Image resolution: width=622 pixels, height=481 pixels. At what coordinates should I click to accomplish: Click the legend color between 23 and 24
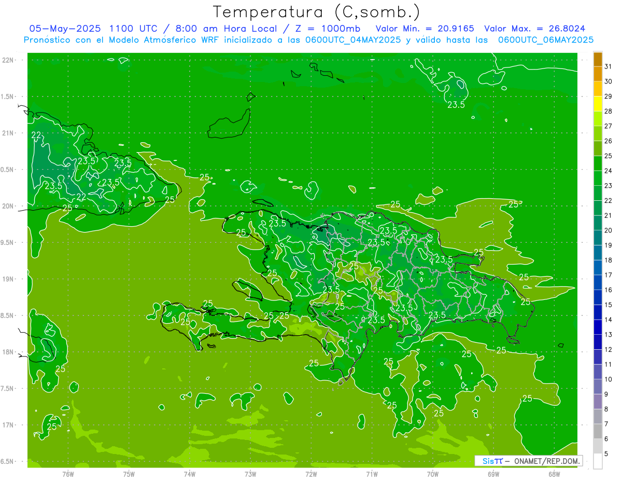[x=598, y=178]
